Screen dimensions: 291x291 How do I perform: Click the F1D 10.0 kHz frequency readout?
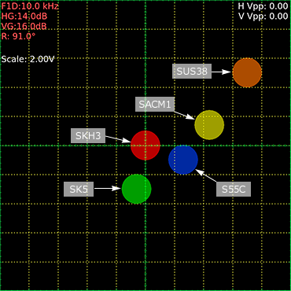30,6
